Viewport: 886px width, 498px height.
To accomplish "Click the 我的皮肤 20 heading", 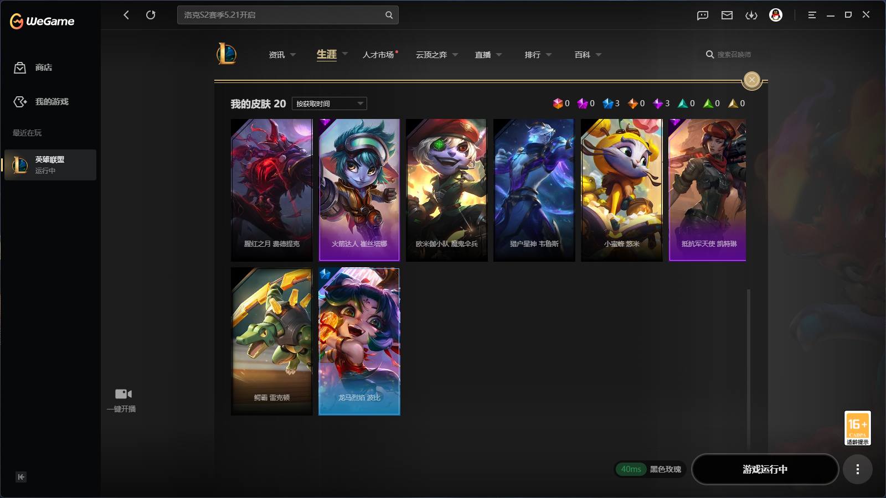I will point(258,103).
